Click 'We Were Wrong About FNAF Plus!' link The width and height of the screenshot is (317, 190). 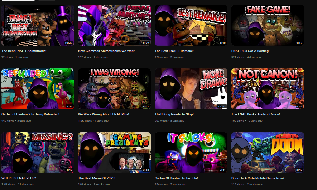point(104,114)
